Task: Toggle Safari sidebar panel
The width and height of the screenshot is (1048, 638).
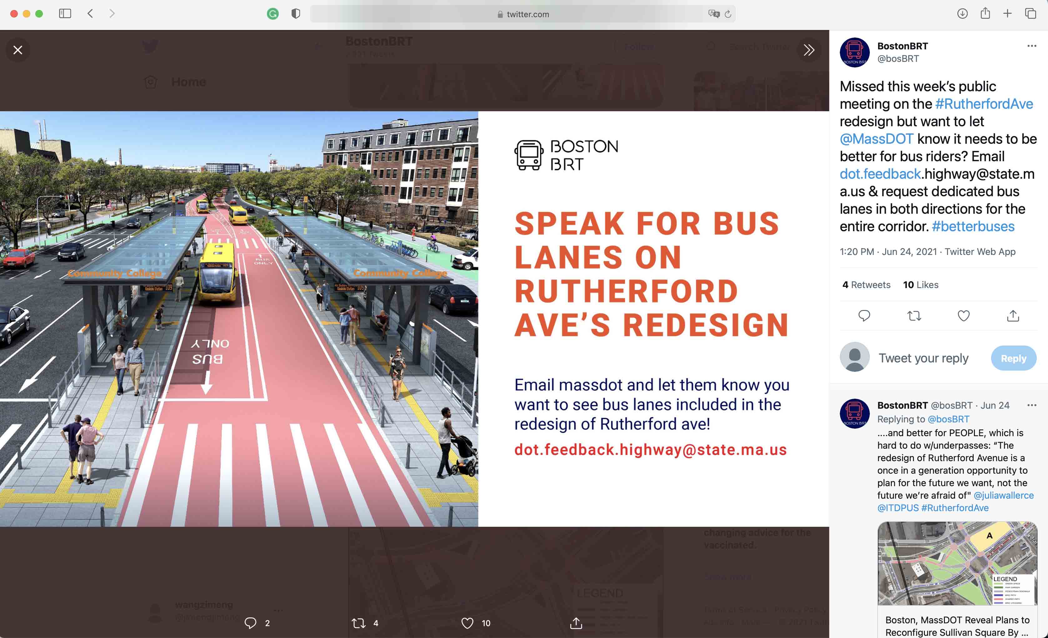Action: coord(65,14)
